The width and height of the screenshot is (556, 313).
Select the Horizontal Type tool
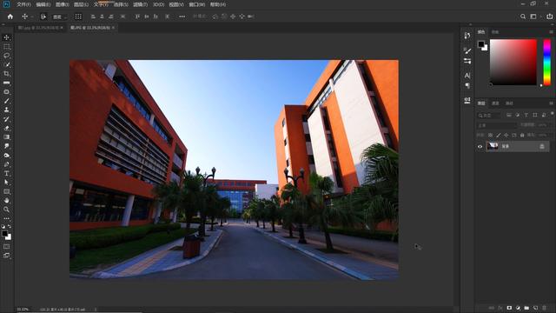6,174
